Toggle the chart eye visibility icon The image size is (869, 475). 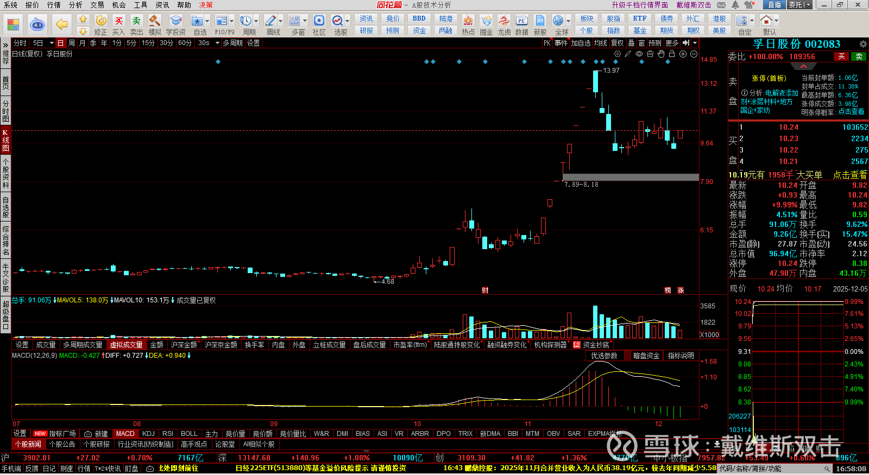point(639,54)
